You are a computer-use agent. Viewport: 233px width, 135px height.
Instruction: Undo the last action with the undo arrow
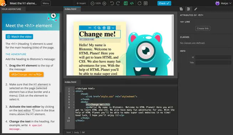(x=112, y=3)
